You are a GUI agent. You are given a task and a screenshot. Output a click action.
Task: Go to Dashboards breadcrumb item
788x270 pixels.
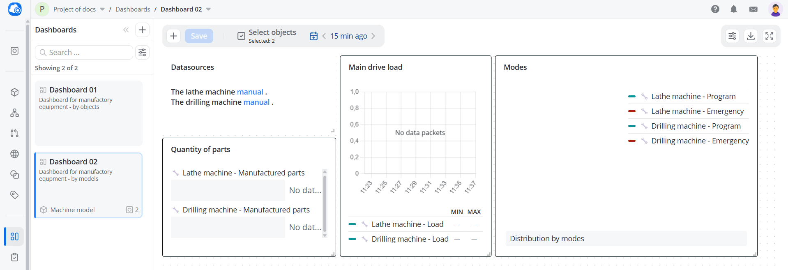pyautogui.click(x=133, y=9)
